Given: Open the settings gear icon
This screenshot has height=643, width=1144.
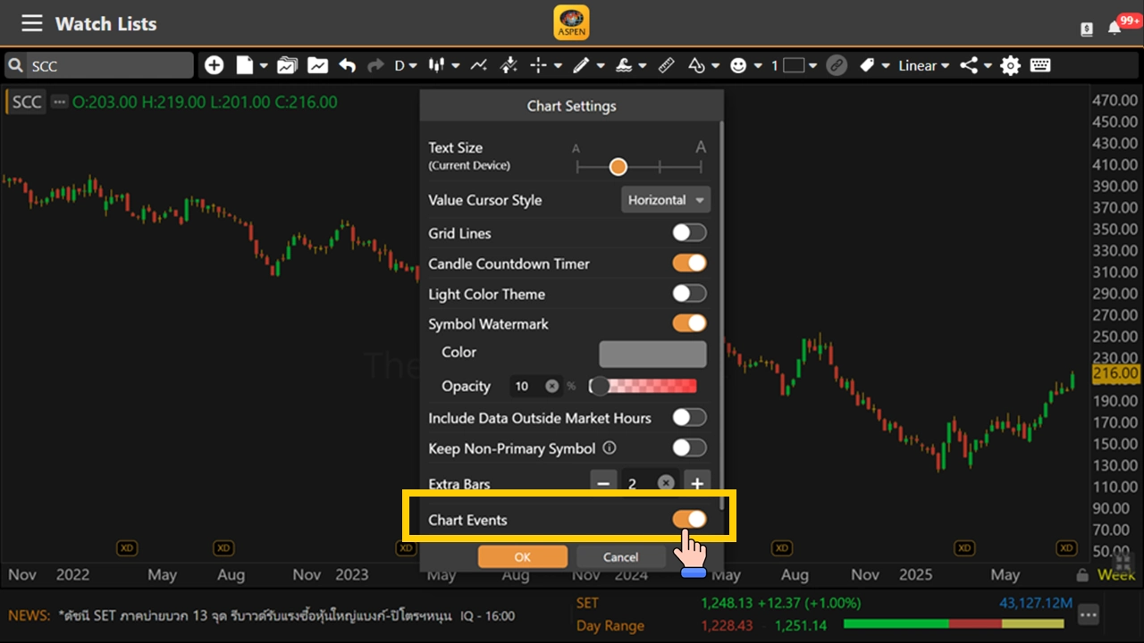Looking at the screenshot, I should click(1010, 65).
